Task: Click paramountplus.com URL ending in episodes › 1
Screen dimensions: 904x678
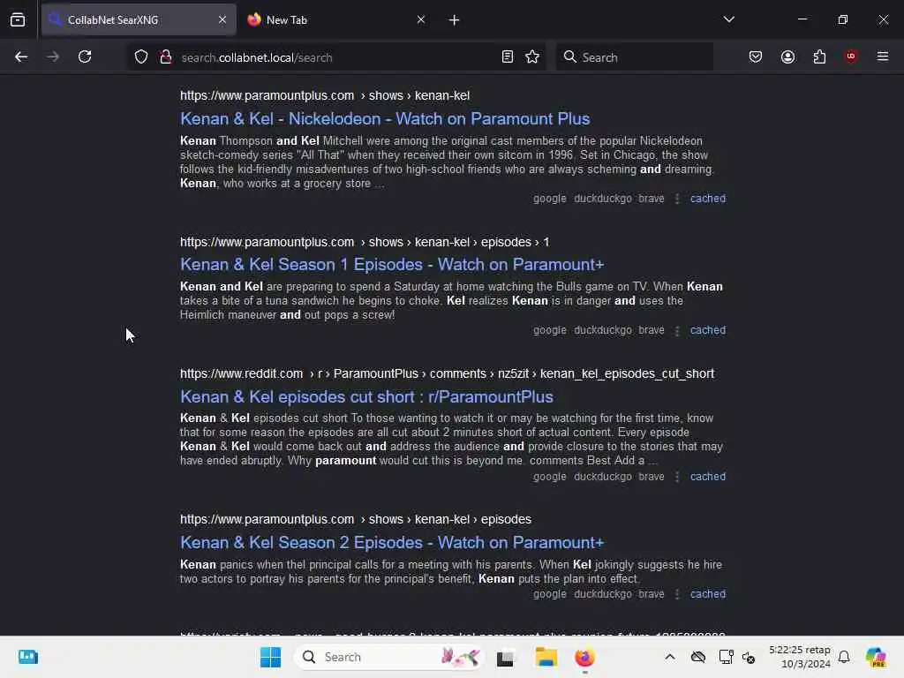Action: tap(365, 242)
